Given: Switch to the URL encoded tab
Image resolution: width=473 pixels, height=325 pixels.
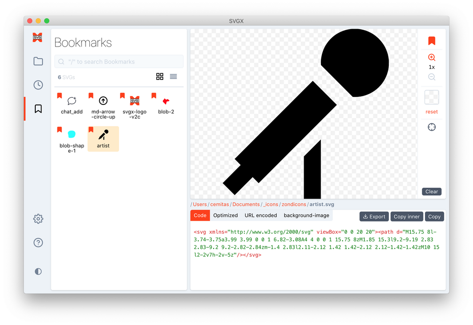Looking at the screenshot, I should (261, 215).
